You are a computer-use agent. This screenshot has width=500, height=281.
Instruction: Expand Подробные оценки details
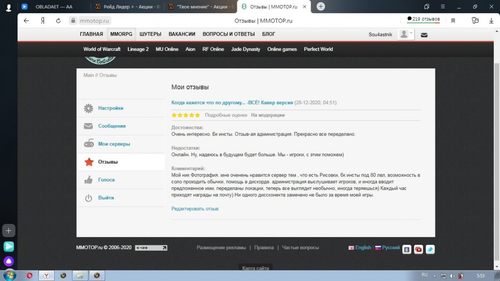pyautogui.click(x=226, y=115)
